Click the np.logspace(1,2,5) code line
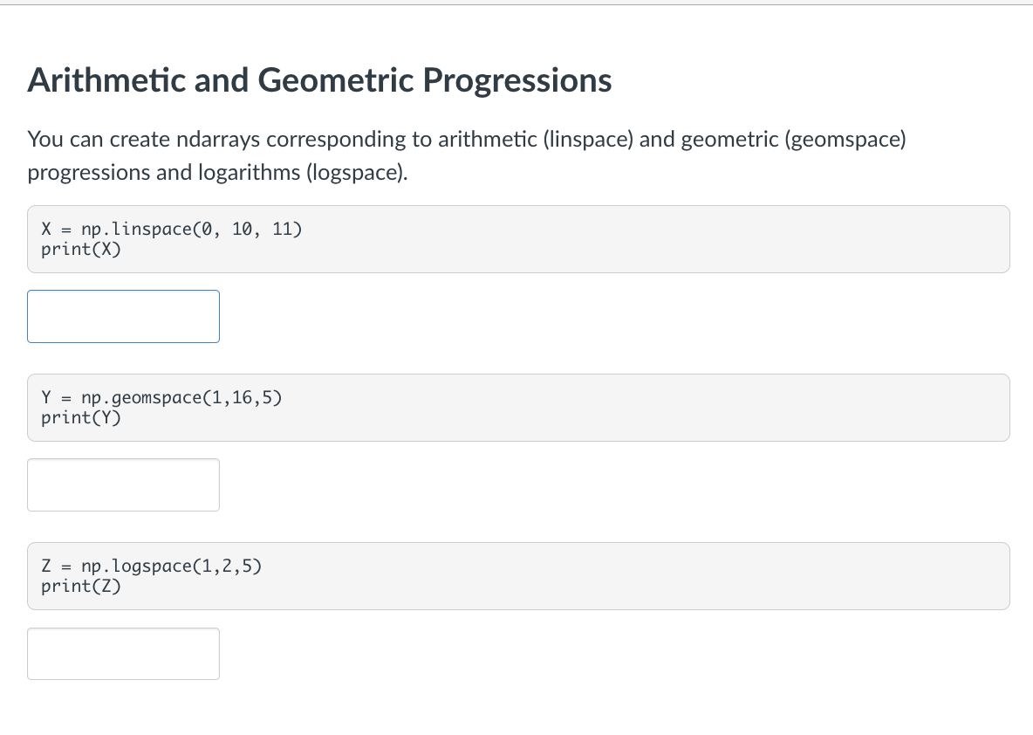This screenshot has height=735, width=1033. 152,567
